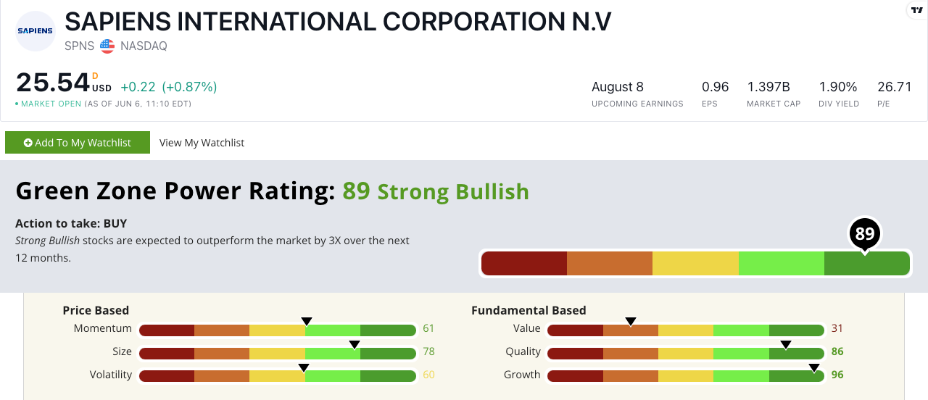Click the 1.397B market cap value

(x=768, y=87)
